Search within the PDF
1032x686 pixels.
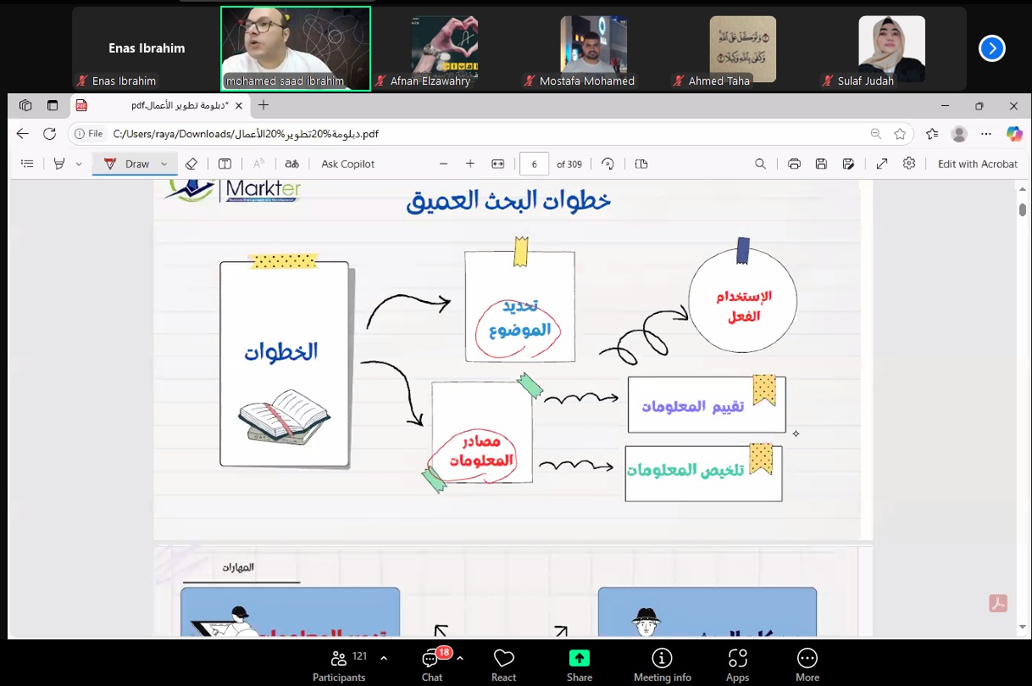[761, 164]
